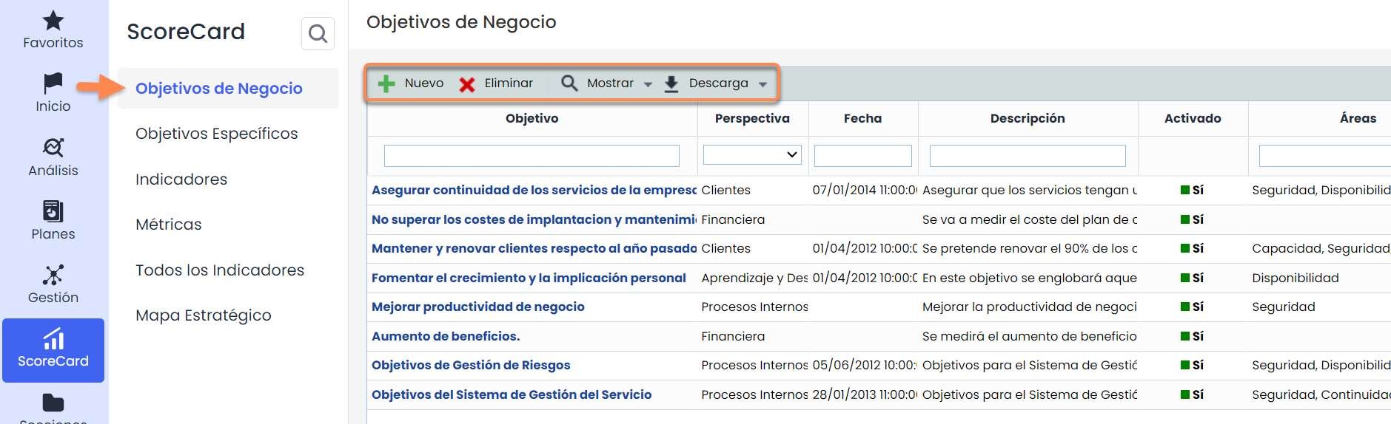The height and width of the screenshot is (424, 1391).
Task: Toggle green Activado indicator for Aumento de beneficios
Action: tap(1184, 336)
